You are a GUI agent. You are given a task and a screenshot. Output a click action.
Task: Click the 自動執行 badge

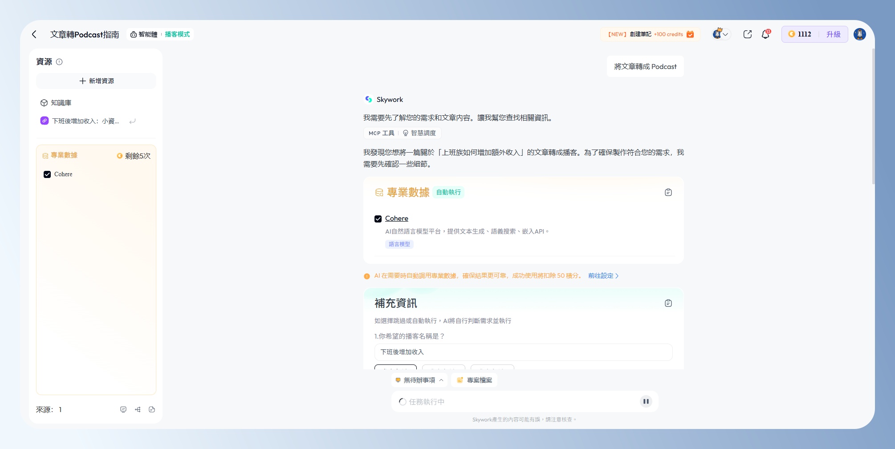(x=448, y=192)
